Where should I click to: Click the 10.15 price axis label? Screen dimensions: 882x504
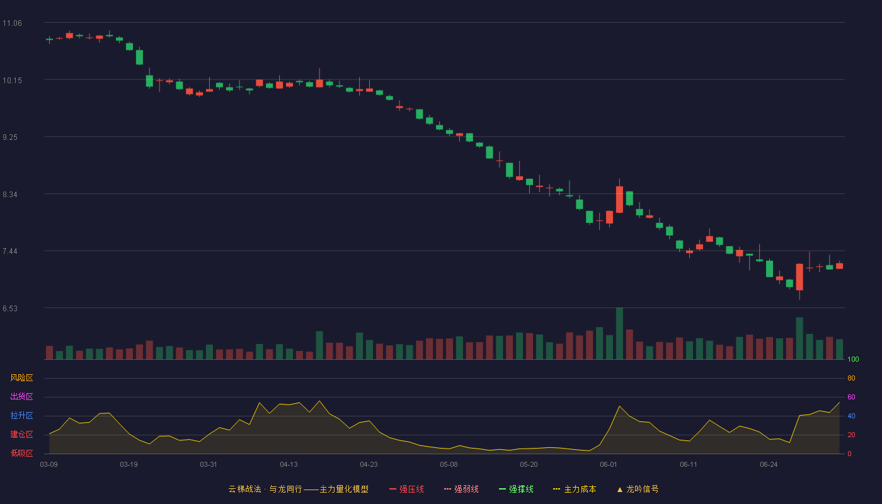point(12,80)
